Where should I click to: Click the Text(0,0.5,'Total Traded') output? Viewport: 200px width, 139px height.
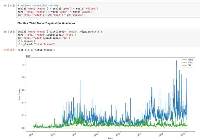36,50
